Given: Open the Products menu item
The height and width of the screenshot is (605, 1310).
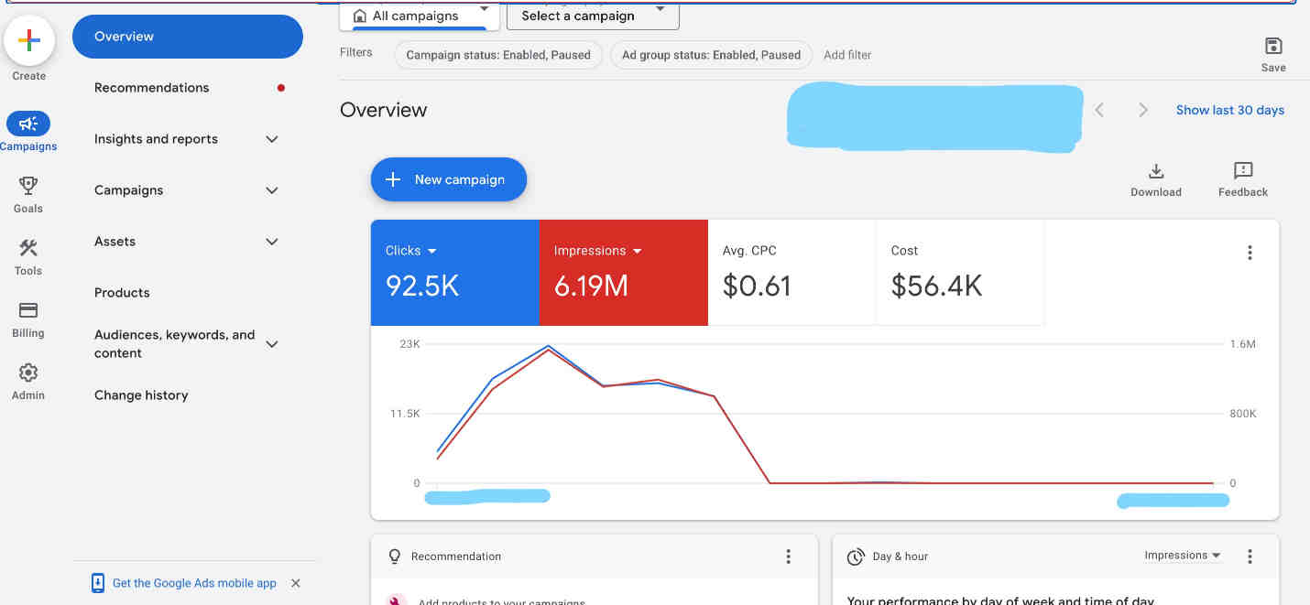Looking at the screenshot, I should click(122, 293).
